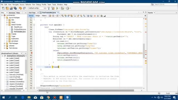Open the Debug Project dropdown arrow
Screen dimensions: 178x100
65,8
